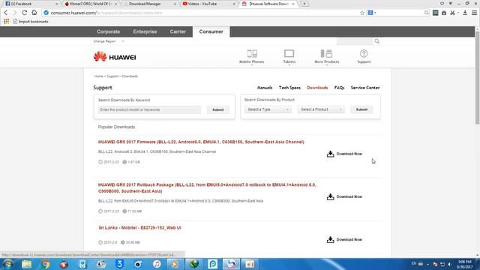Open iTunes from the taskbar

pos(157,264)
